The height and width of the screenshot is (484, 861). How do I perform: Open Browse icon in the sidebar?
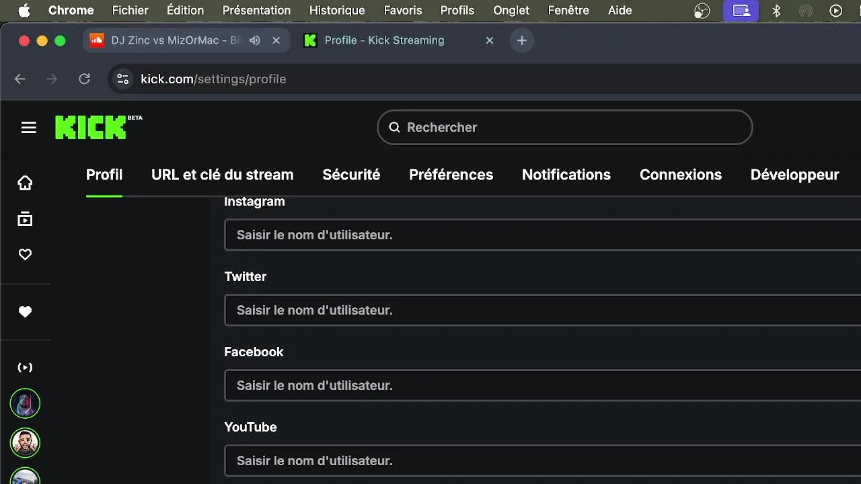[x=25, y=219]
